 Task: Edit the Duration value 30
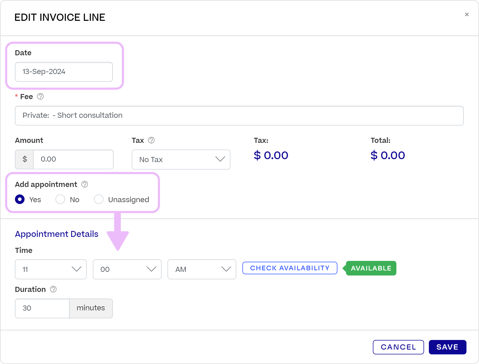tap(42, 308)
